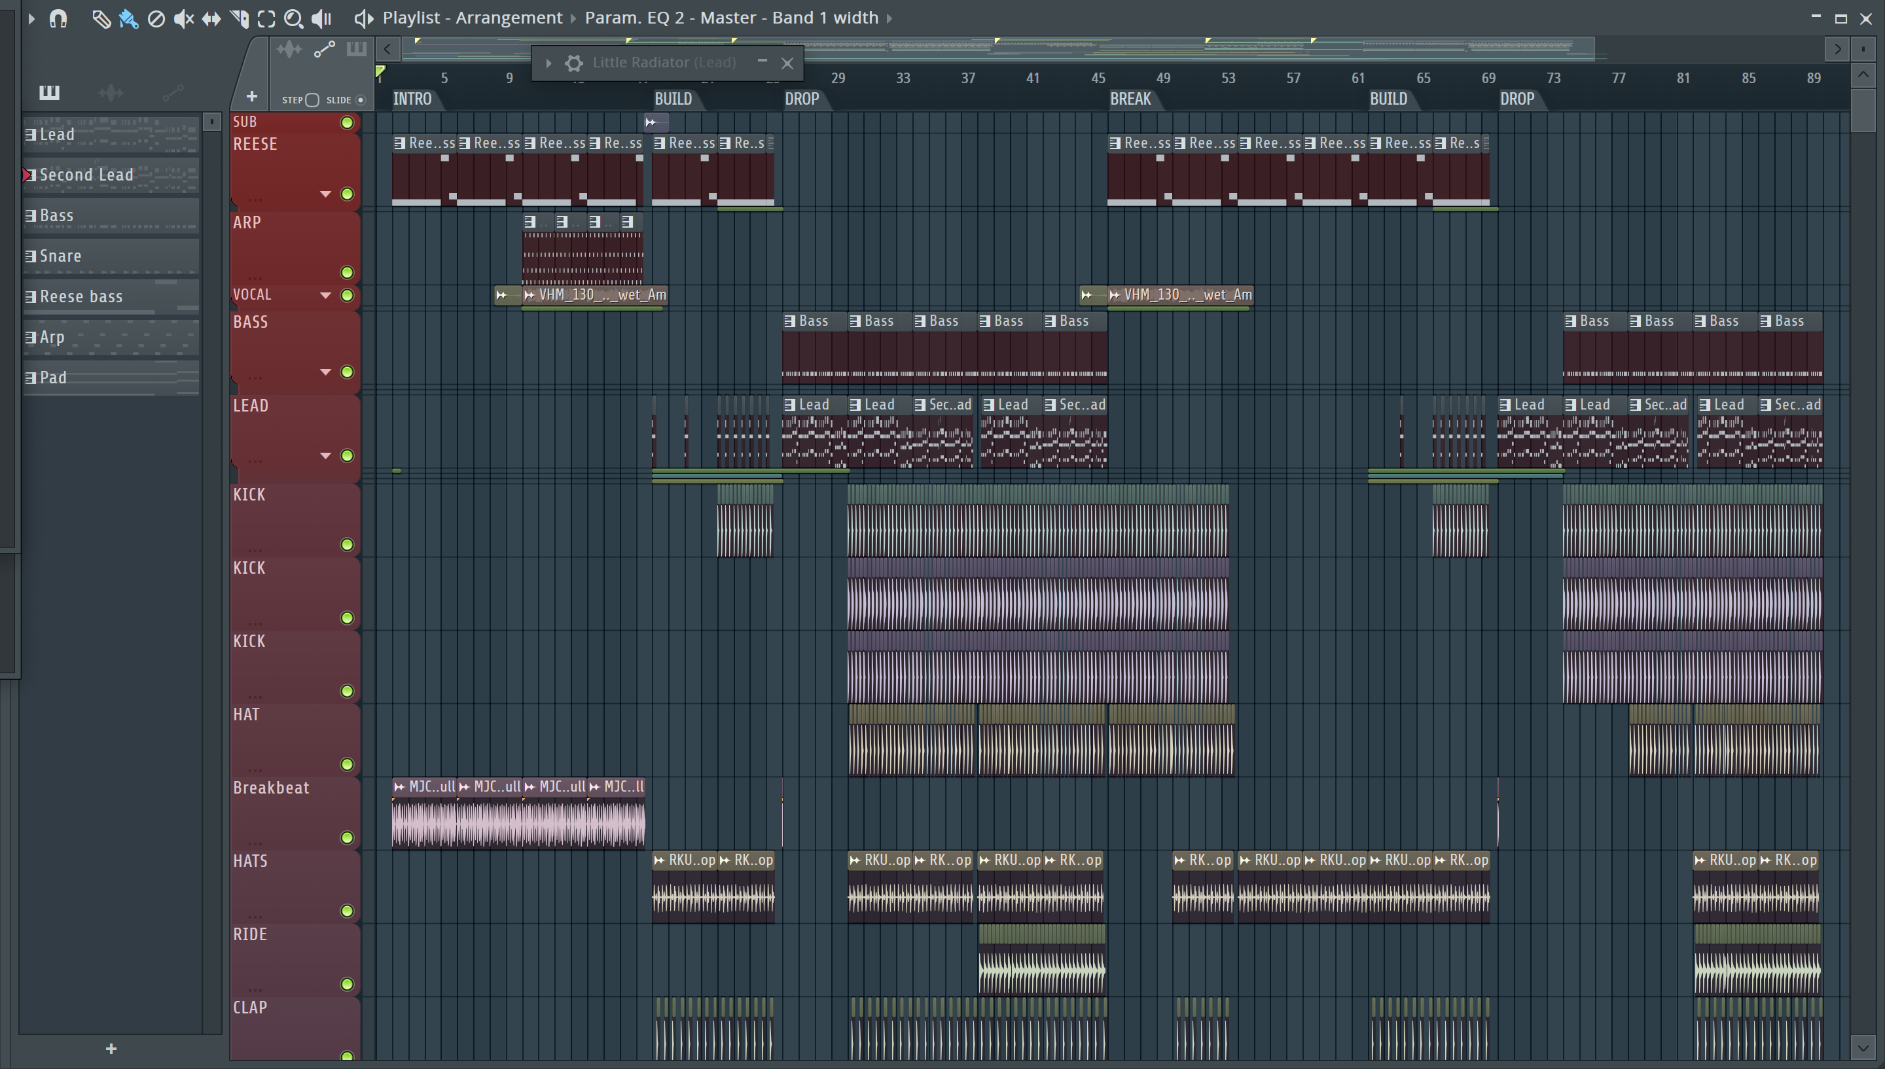
Task: Select the Reese bass pattern
Action: pyautogui.click(x=111, y=296)
